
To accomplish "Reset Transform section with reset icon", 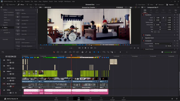I will (177, 15).
